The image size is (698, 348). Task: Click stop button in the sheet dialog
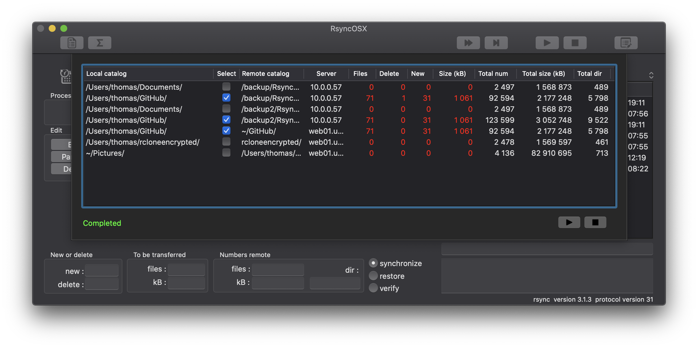point(595,222)
